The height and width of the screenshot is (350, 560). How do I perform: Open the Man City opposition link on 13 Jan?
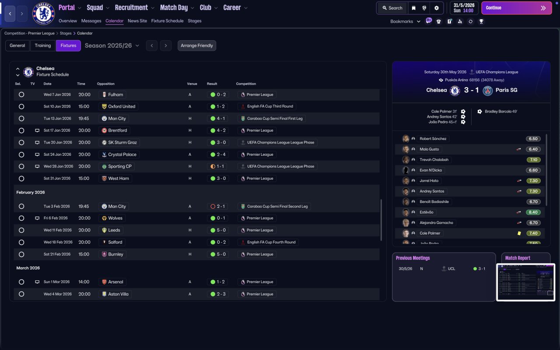click(113, 119)
